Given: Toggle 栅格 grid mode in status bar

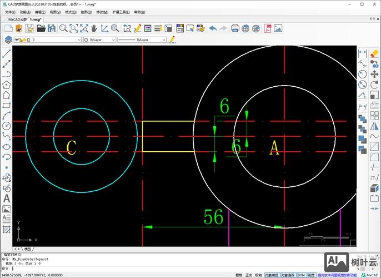Looking at the screenshot, I should tap(239, 275).
